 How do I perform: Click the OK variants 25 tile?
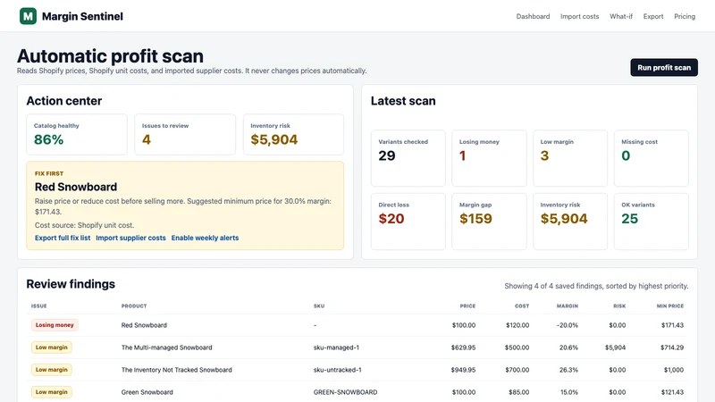tap(652, 222)
